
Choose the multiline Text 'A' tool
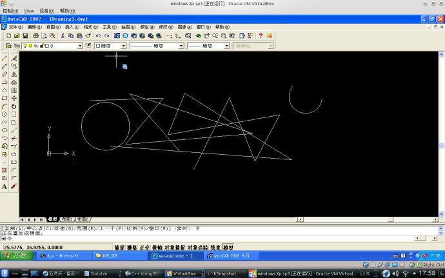pos(5,186)
